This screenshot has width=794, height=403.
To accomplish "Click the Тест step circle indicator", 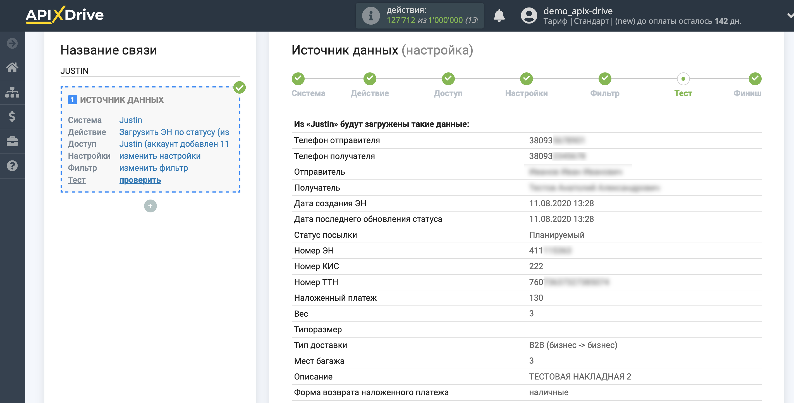I will (x=683, y=79).
